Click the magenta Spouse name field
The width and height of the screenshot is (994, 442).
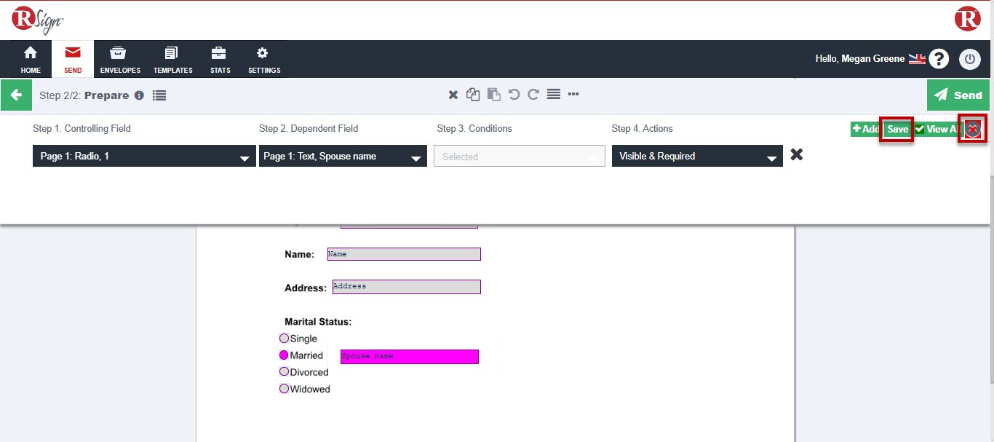point(408,356)
